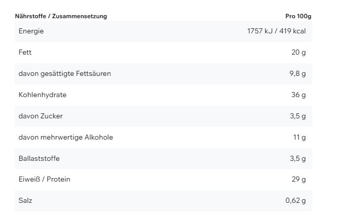Select the 9,8 g saturated fat value
The width and height of the screenshot is (339, 219).
coord(298,73)
